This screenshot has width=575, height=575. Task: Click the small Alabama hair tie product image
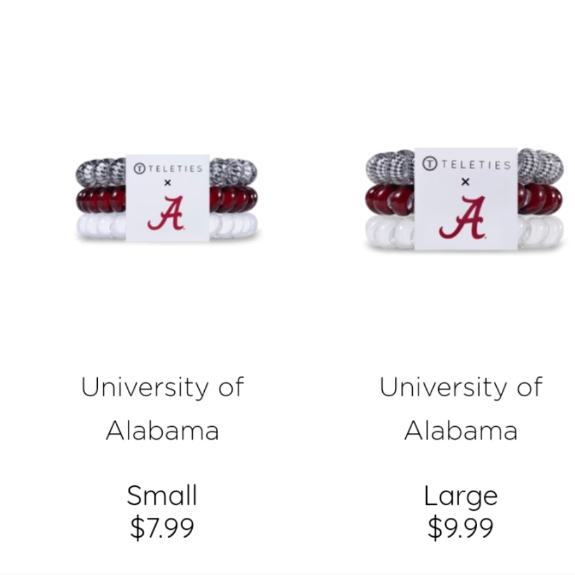pos(167,198)
